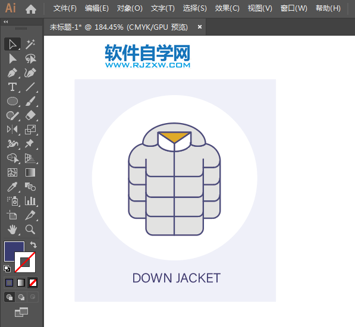
Task: Grab the toolbar drag handle grip
Action: 21,29
